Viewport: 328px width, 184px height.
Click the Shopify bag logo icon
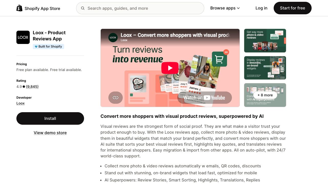pyautogui.click(x=19, y=8)
